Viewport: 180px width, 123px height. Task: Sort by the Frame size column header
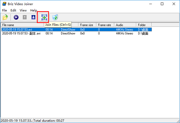(87, 25)
